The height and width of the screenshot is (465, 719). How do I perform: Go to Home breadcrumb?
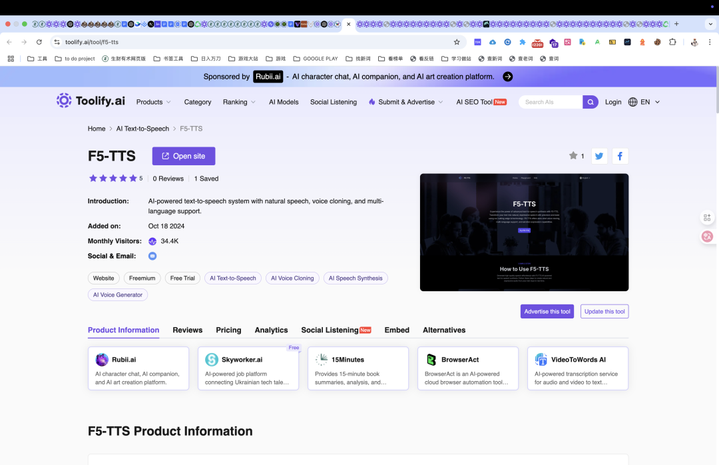97,129
